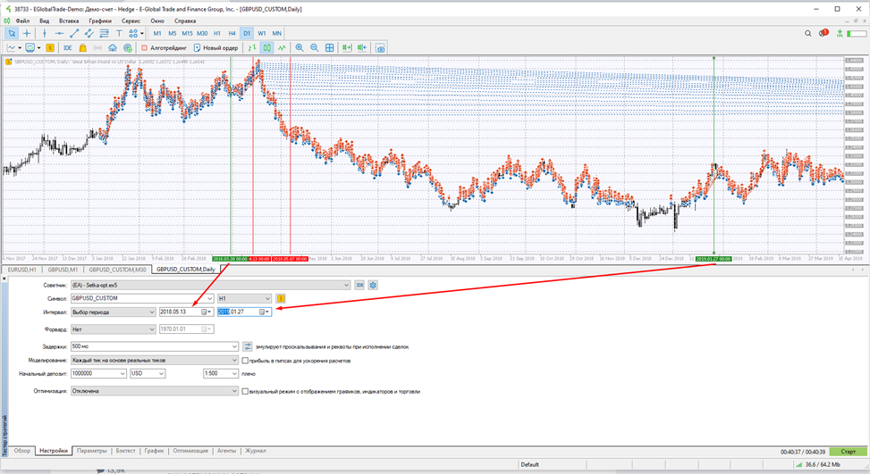Click the green Старт button
Viewport: 870px width, 474px height.
pyautogui.click(x=849, y=452)
